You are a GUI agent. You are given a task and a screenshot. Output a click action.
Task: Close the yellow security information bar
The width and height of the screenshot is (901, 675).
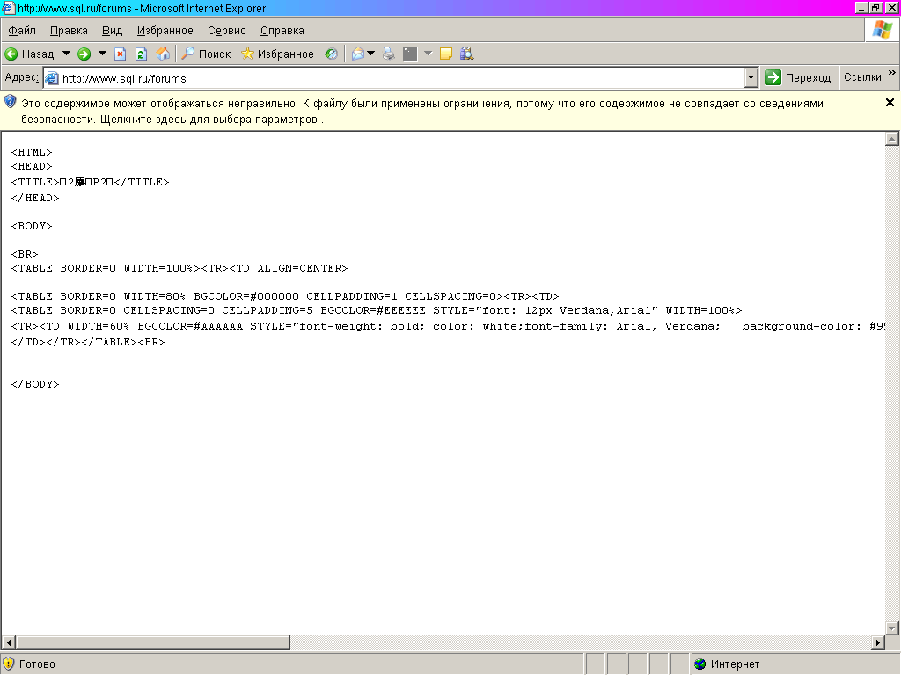[x=890, y=103]
